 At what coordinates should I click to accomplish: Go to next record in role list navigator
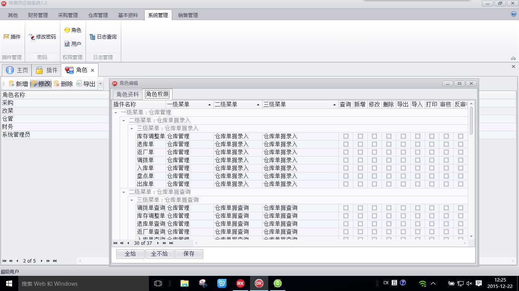click(x=41, y=261)
